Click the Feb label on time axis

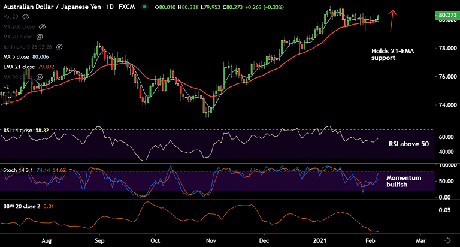[370, 240]
